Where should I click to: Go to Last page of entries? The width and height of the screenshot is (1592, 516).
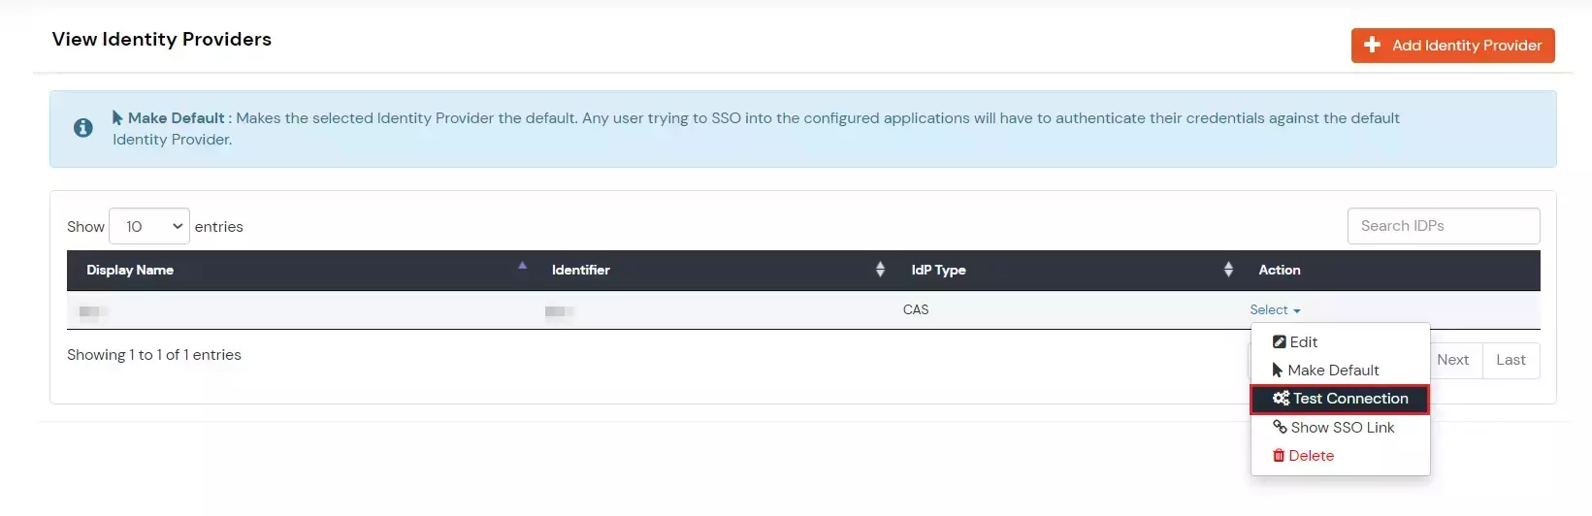coord(1511,360)
